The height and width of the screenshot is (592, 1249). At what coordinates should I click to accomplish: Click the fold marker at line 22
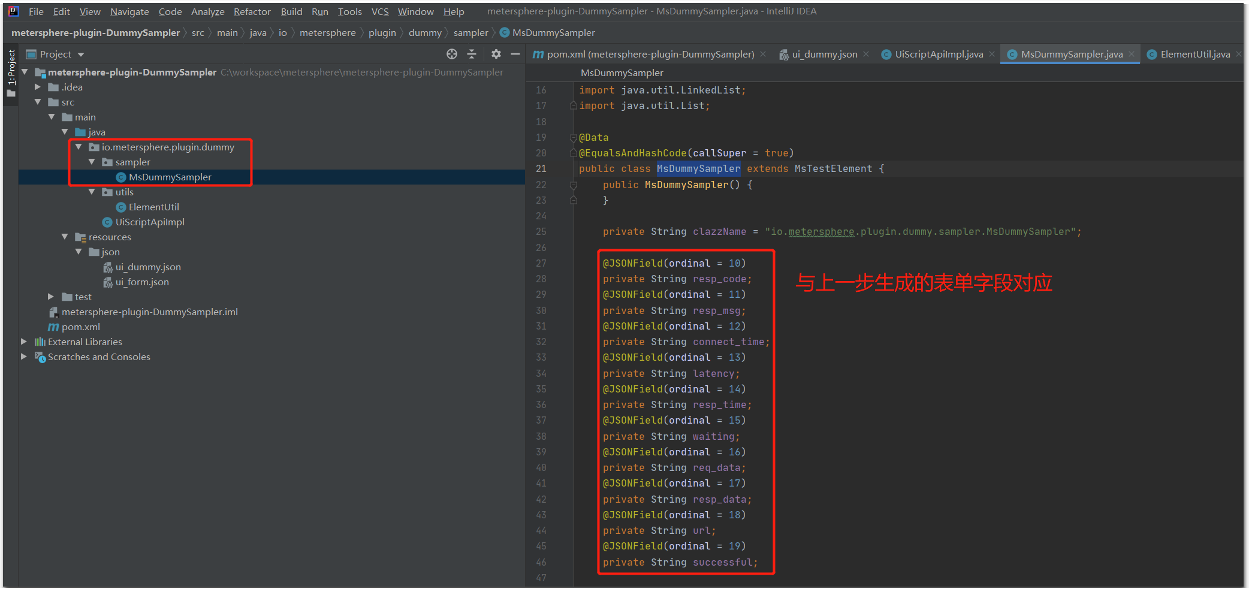coord(574,185)
